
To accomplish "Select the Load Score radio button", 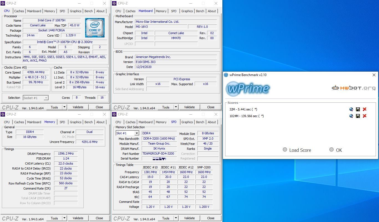I will click(x=285, y=150).
